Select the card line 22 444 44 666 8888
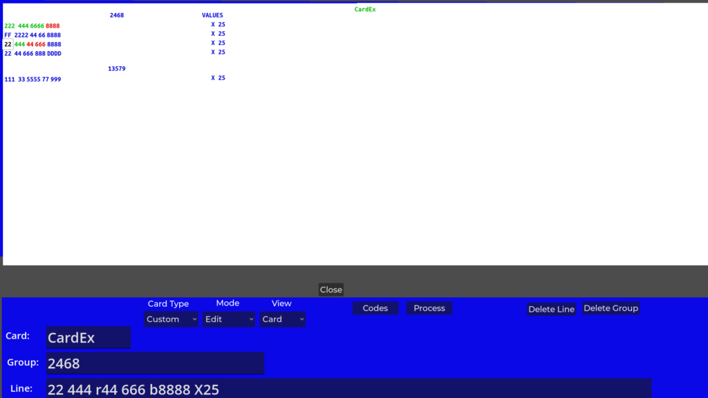 click(x=32, y=44)
